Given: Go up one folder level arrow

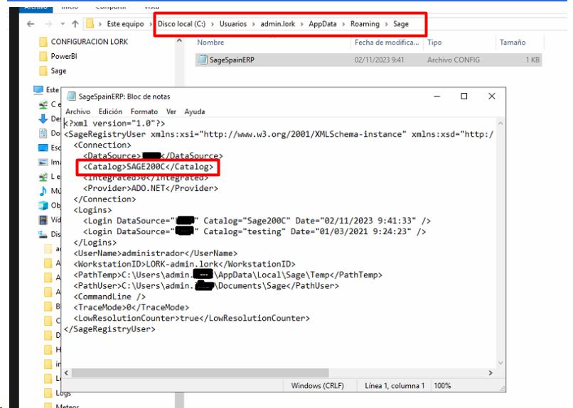Looking at the screenshot, I should 75,24.
